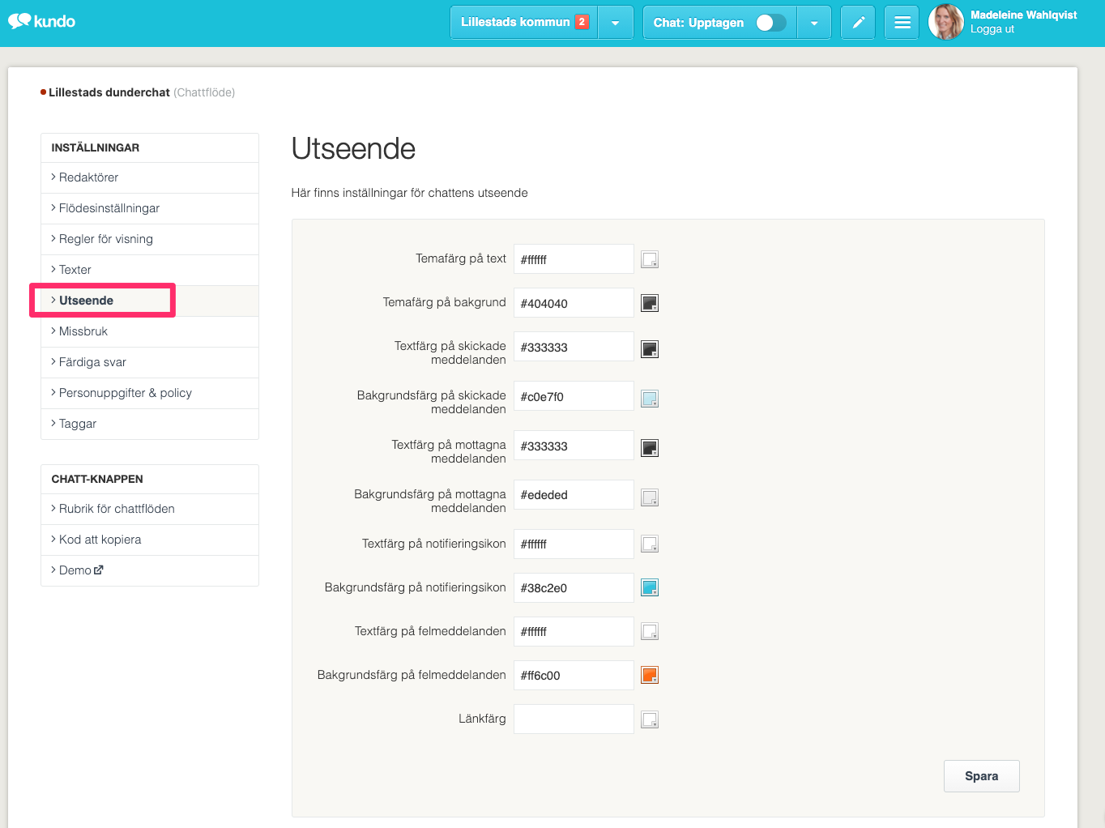Select Färdiga svar in settings menu
1105x828 pixels.
(92, 362)
